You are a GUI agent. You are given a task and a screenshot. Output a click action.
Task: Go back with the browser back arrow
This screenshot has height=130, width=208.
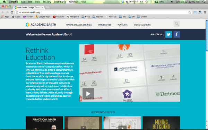tap(3, 12)
